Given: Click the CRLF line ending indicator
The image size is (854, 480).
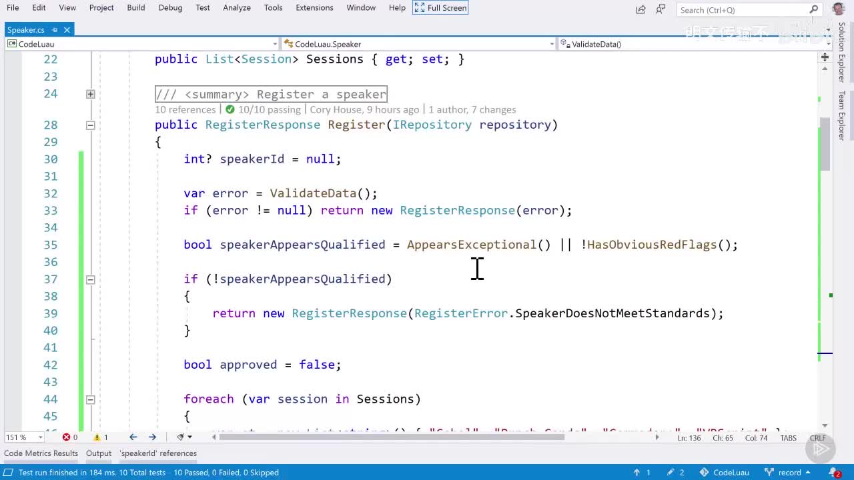Looking at the screenshot, I should 818,437.
